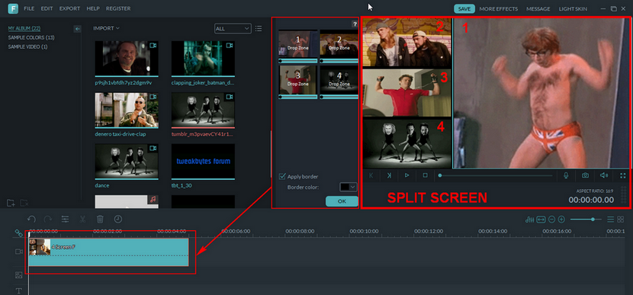The width and height of the screenshot is (633, 295).
Task: Select the clapping_joker_batman clip thumbnail
Action: [x=203, y=58]
